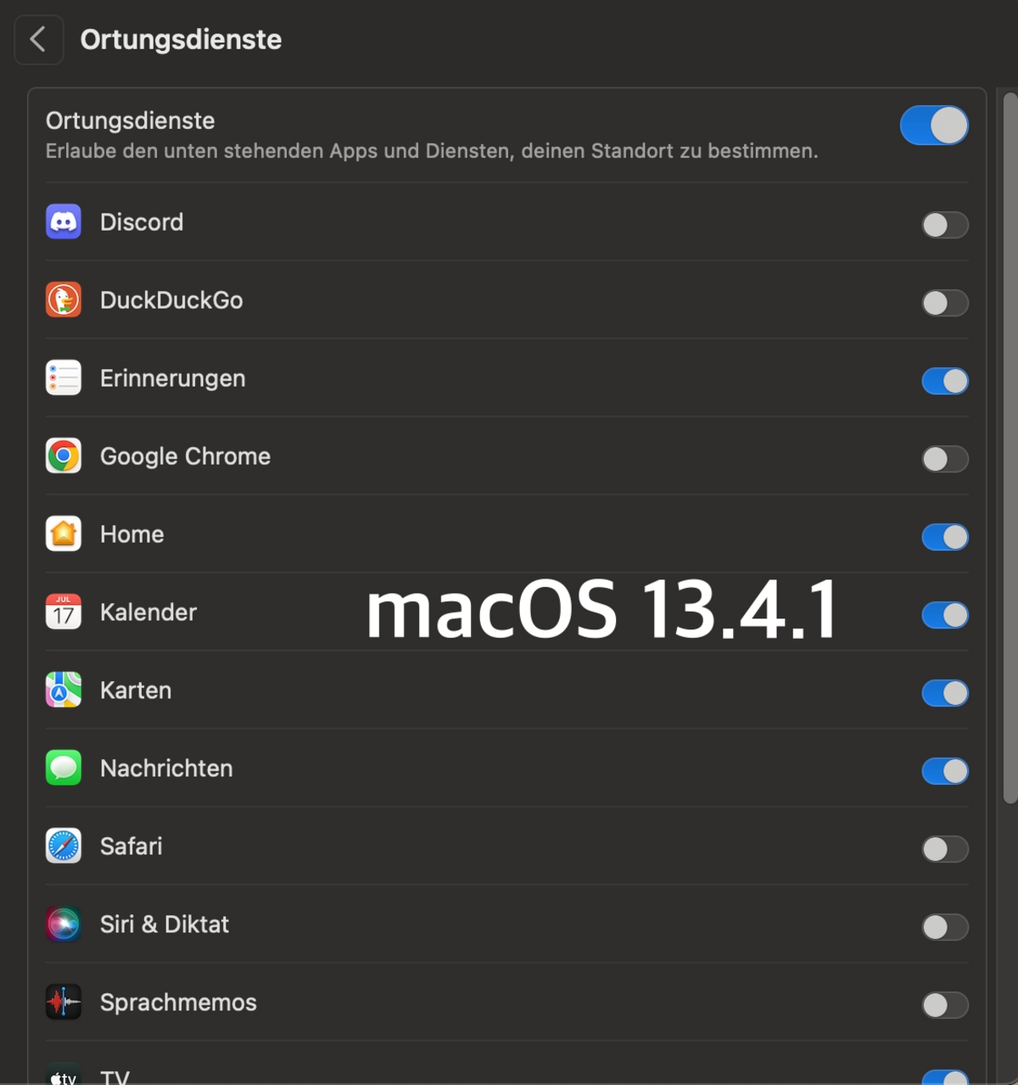The height and width of the screenshot is (1085, 1018).
Task: Select the Erinnerungen label text
Action: pyautogui.click(x=173, y=378)
